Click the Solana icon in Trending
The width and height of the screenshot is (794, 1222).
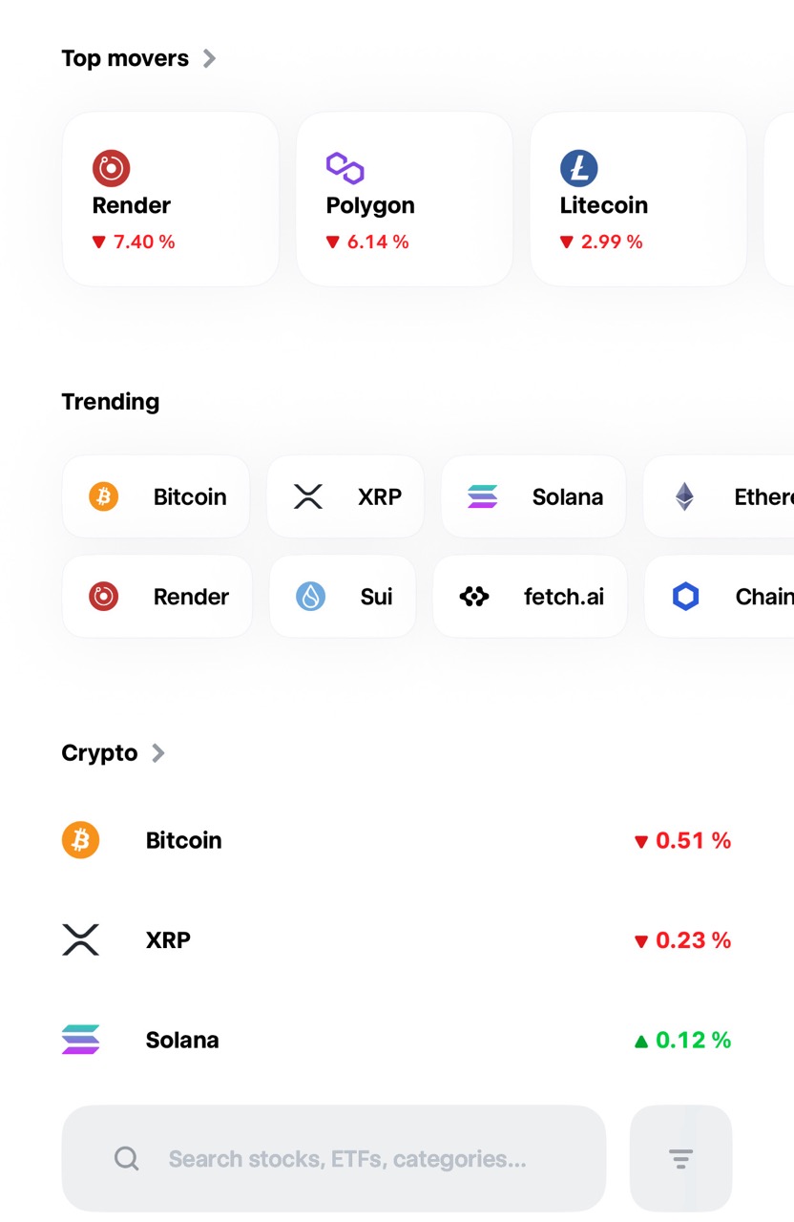pos(483,496)
